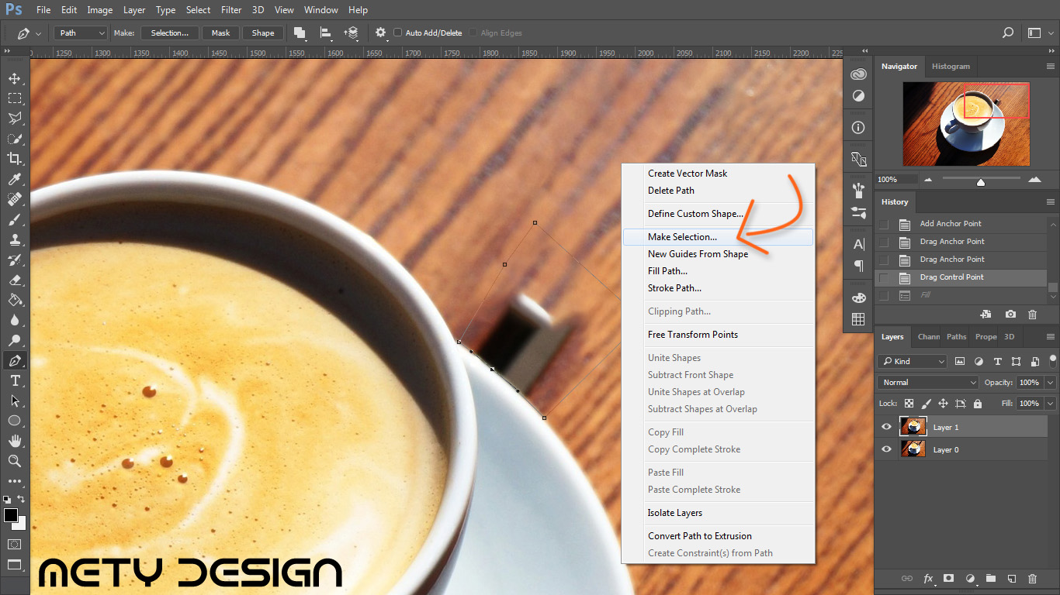Click the Shape button in options bar
This screenshot has width=1060, height=595.
point(263,33)
